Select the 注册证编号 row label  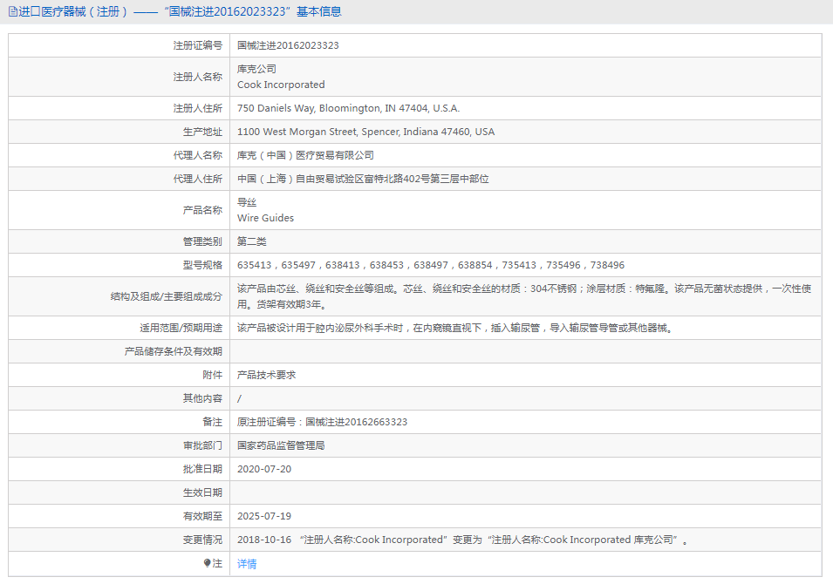point(198,45)
